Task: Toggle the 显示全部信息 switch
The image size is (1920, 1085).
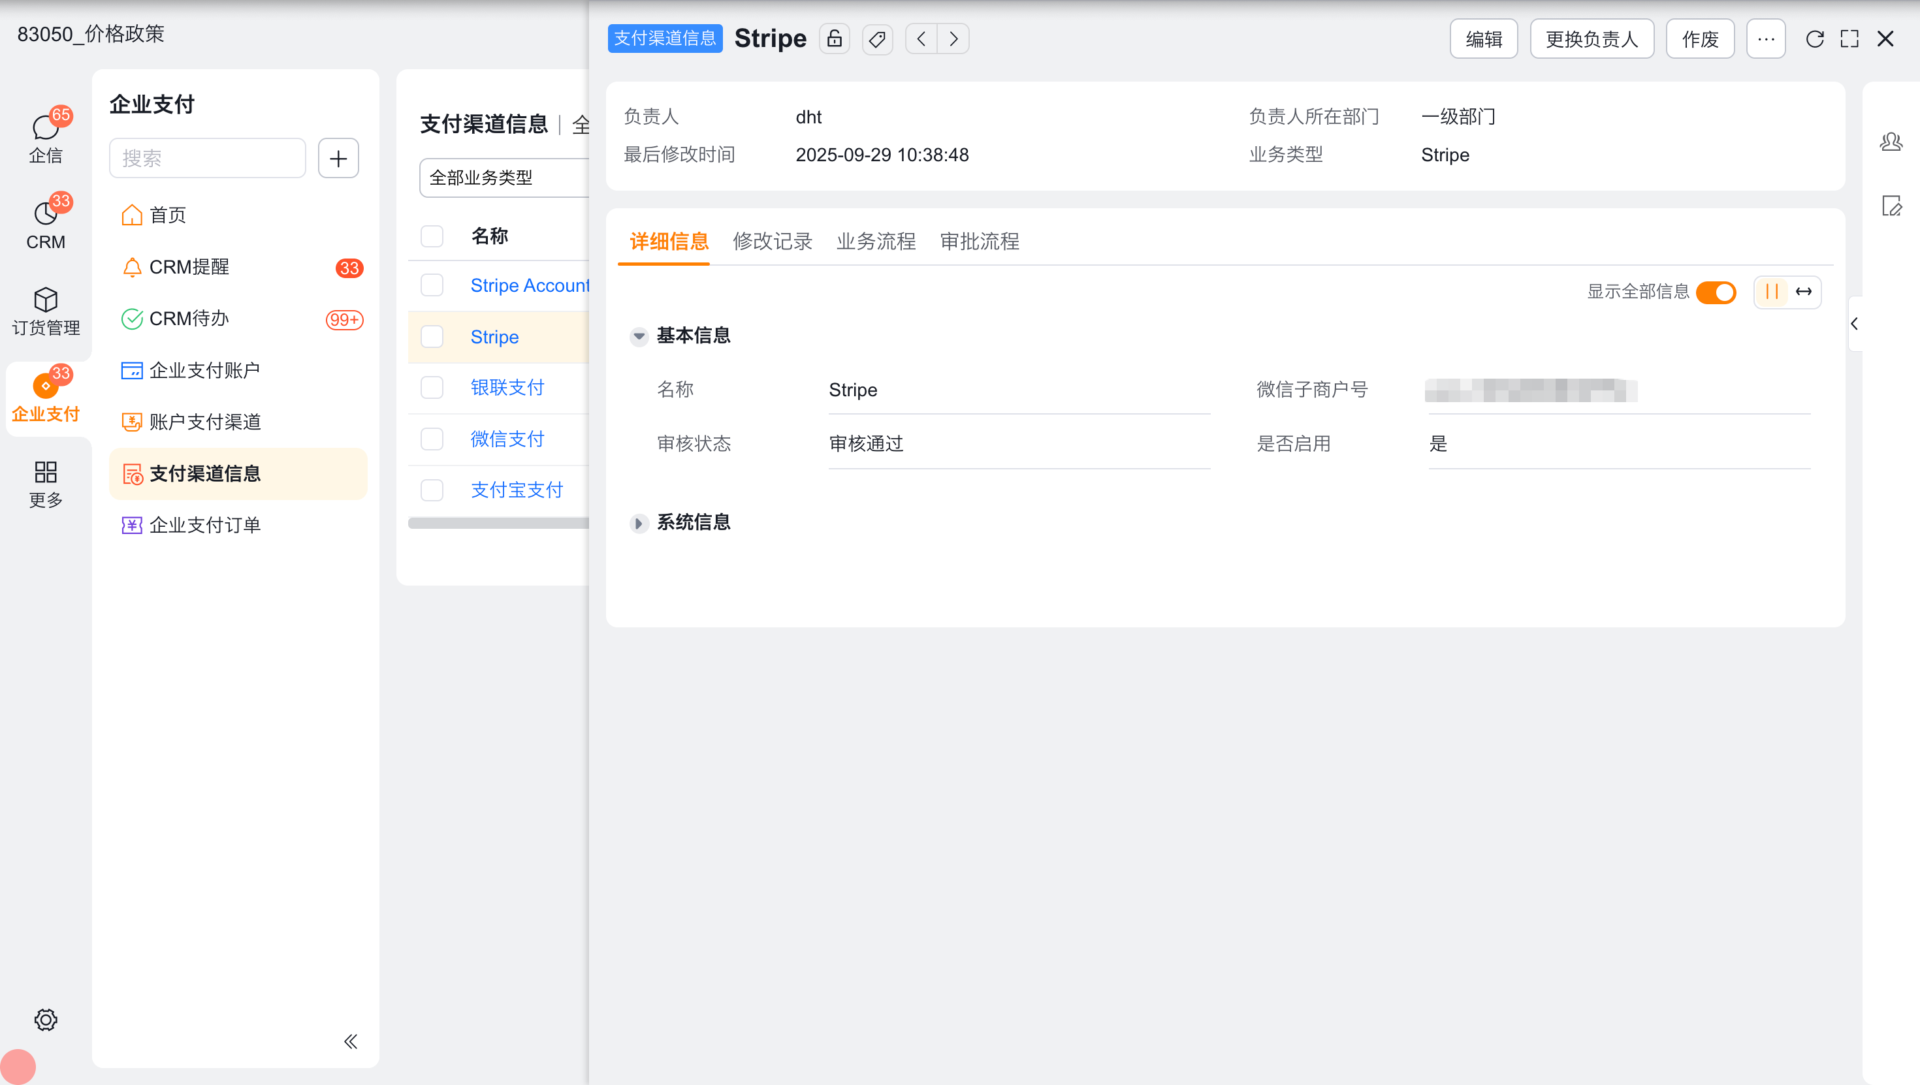Action: pos(1716,292)
